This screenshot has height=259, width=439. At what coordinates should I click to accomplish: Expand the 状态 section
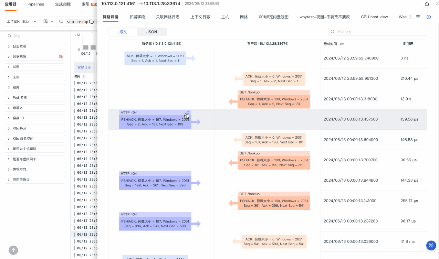(x=35, y=67)
